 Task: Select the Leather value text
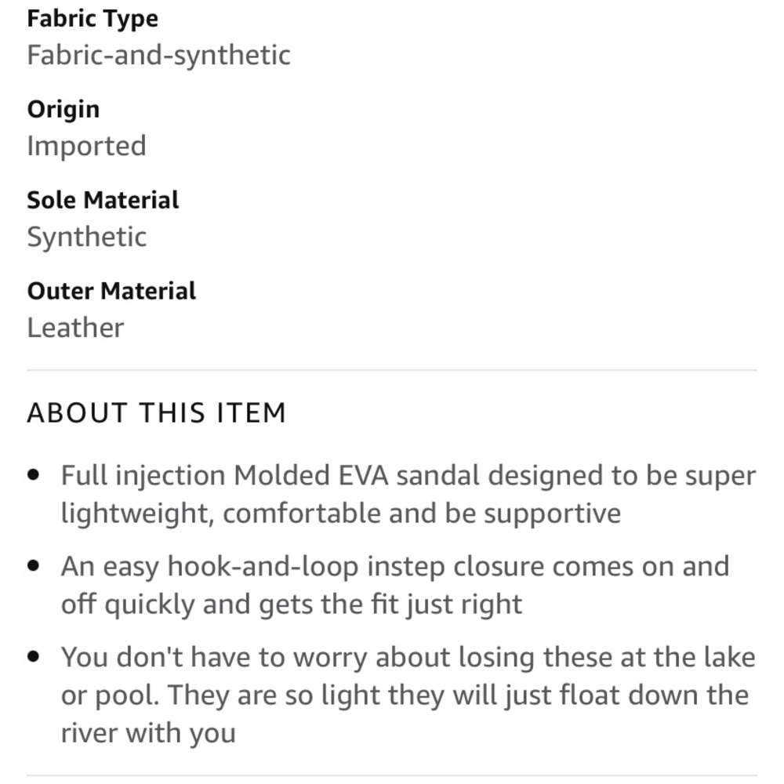(x=75, y=328)
